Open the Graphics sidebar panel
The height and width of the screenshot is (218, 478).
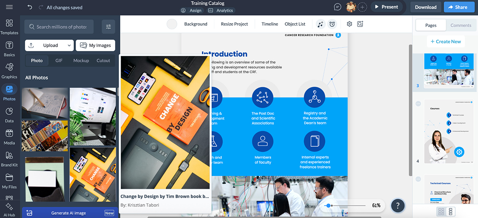tap(9, 71)
